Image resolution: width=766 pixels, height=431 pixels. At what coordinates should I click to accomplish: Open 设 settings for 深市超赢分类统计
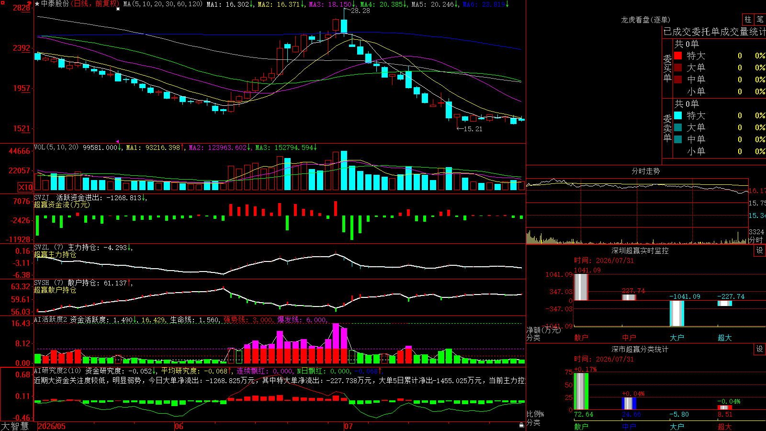click(x=760, y=349)
